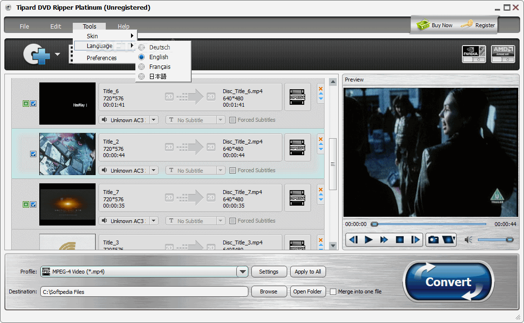
Task: Mute the preview speaker icon
Action: click(469, 240)
